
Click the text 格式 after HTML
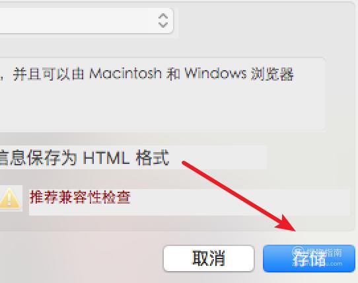pos(153,158)
